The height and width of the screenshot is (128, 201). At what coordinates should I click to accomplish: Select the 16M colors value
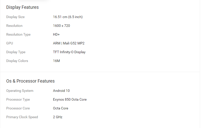pyautogui.click(x=56, y=61)
